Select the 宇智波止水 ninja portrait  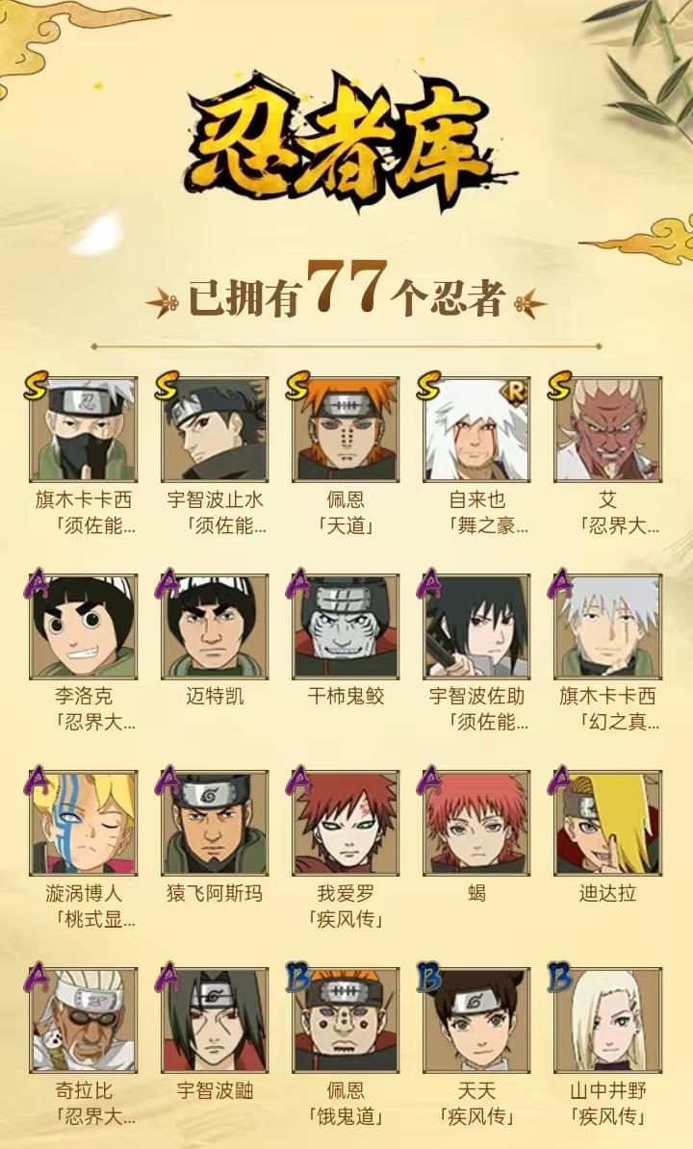coord(215,429)
